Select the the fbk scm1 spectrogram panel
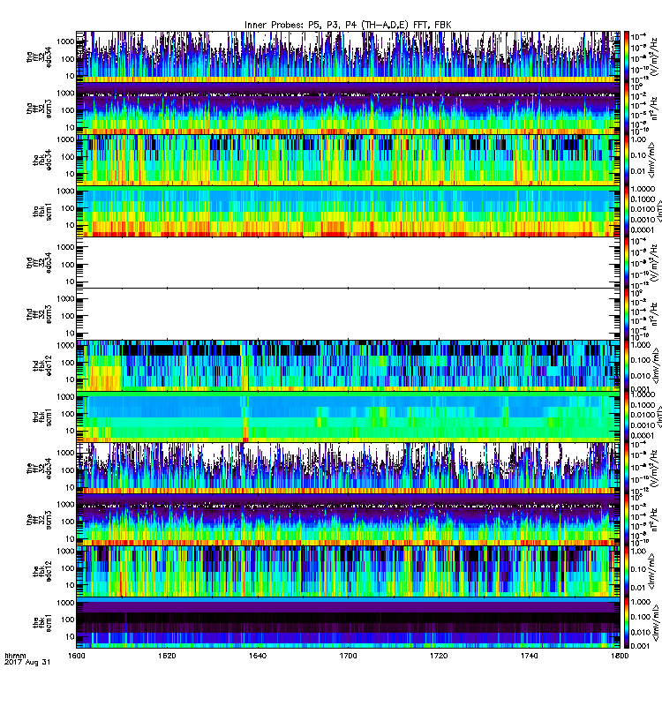 point(348,623)
